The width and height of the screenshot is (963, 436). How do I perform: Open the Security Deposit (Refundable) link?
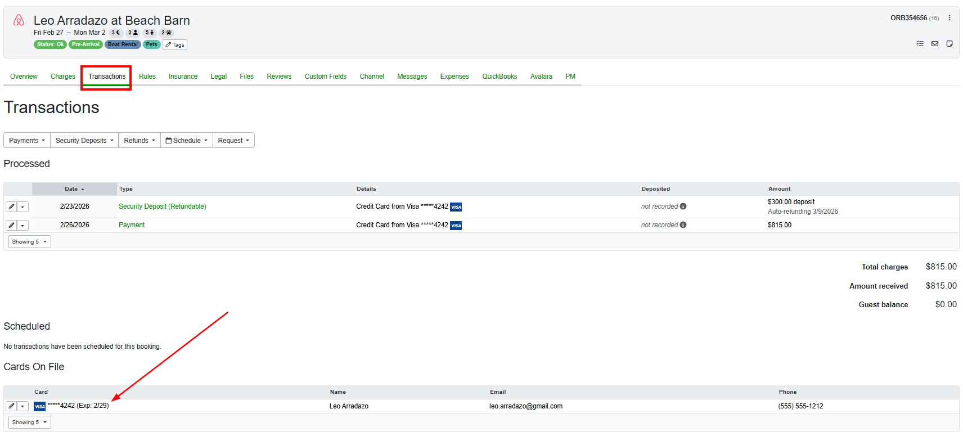pyautogui.click(x=162, y=206)
